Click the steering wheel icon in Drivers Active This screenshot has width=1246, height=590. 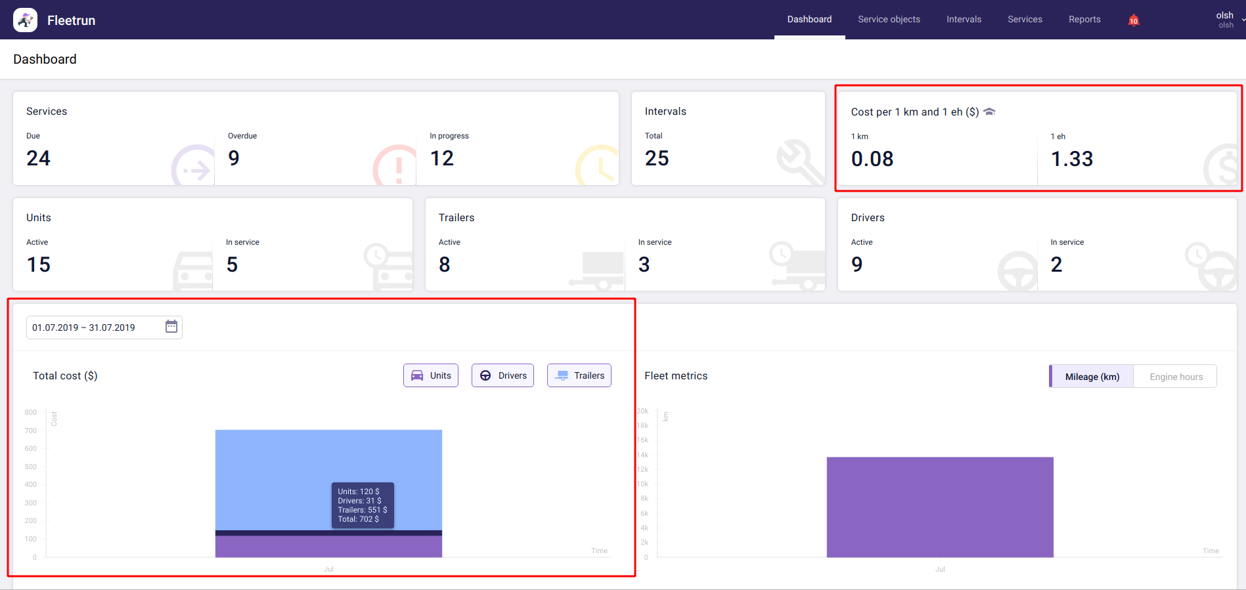(x=1017, y=270)
